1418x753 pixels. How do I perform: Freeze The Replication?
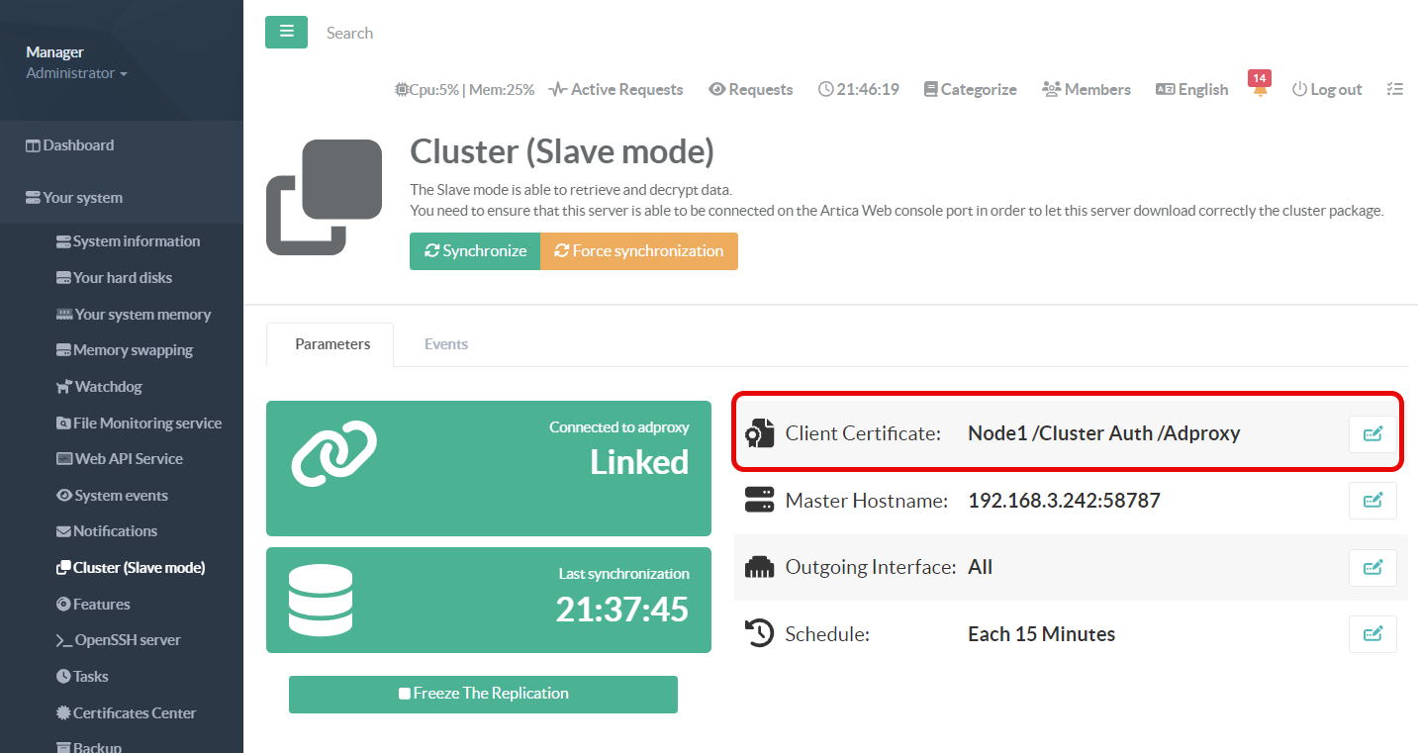click(x=483, y=694)
